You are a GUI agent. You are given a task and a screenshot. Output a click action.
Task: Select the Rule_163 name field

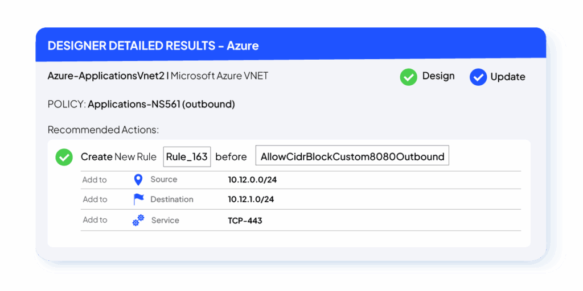(x=187, y=157)
